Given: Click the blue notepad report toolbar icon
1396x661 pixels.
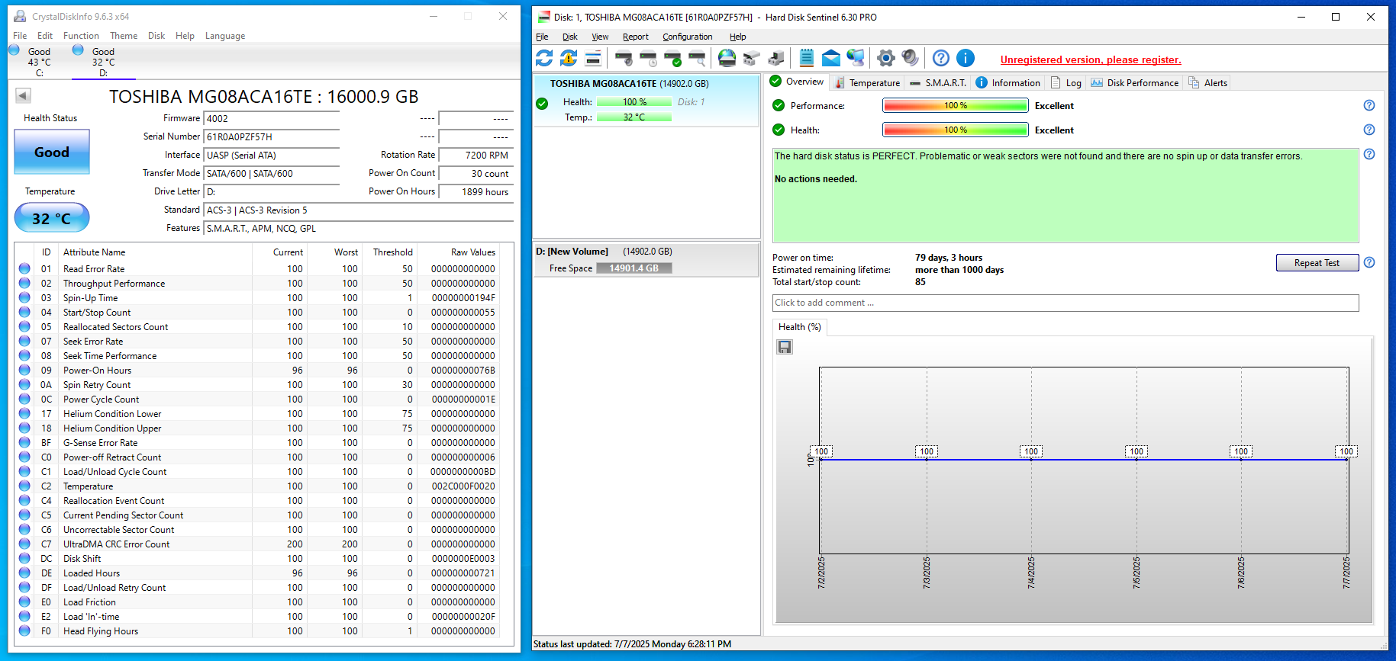Looking at the screenshot, I should [807, 58].
